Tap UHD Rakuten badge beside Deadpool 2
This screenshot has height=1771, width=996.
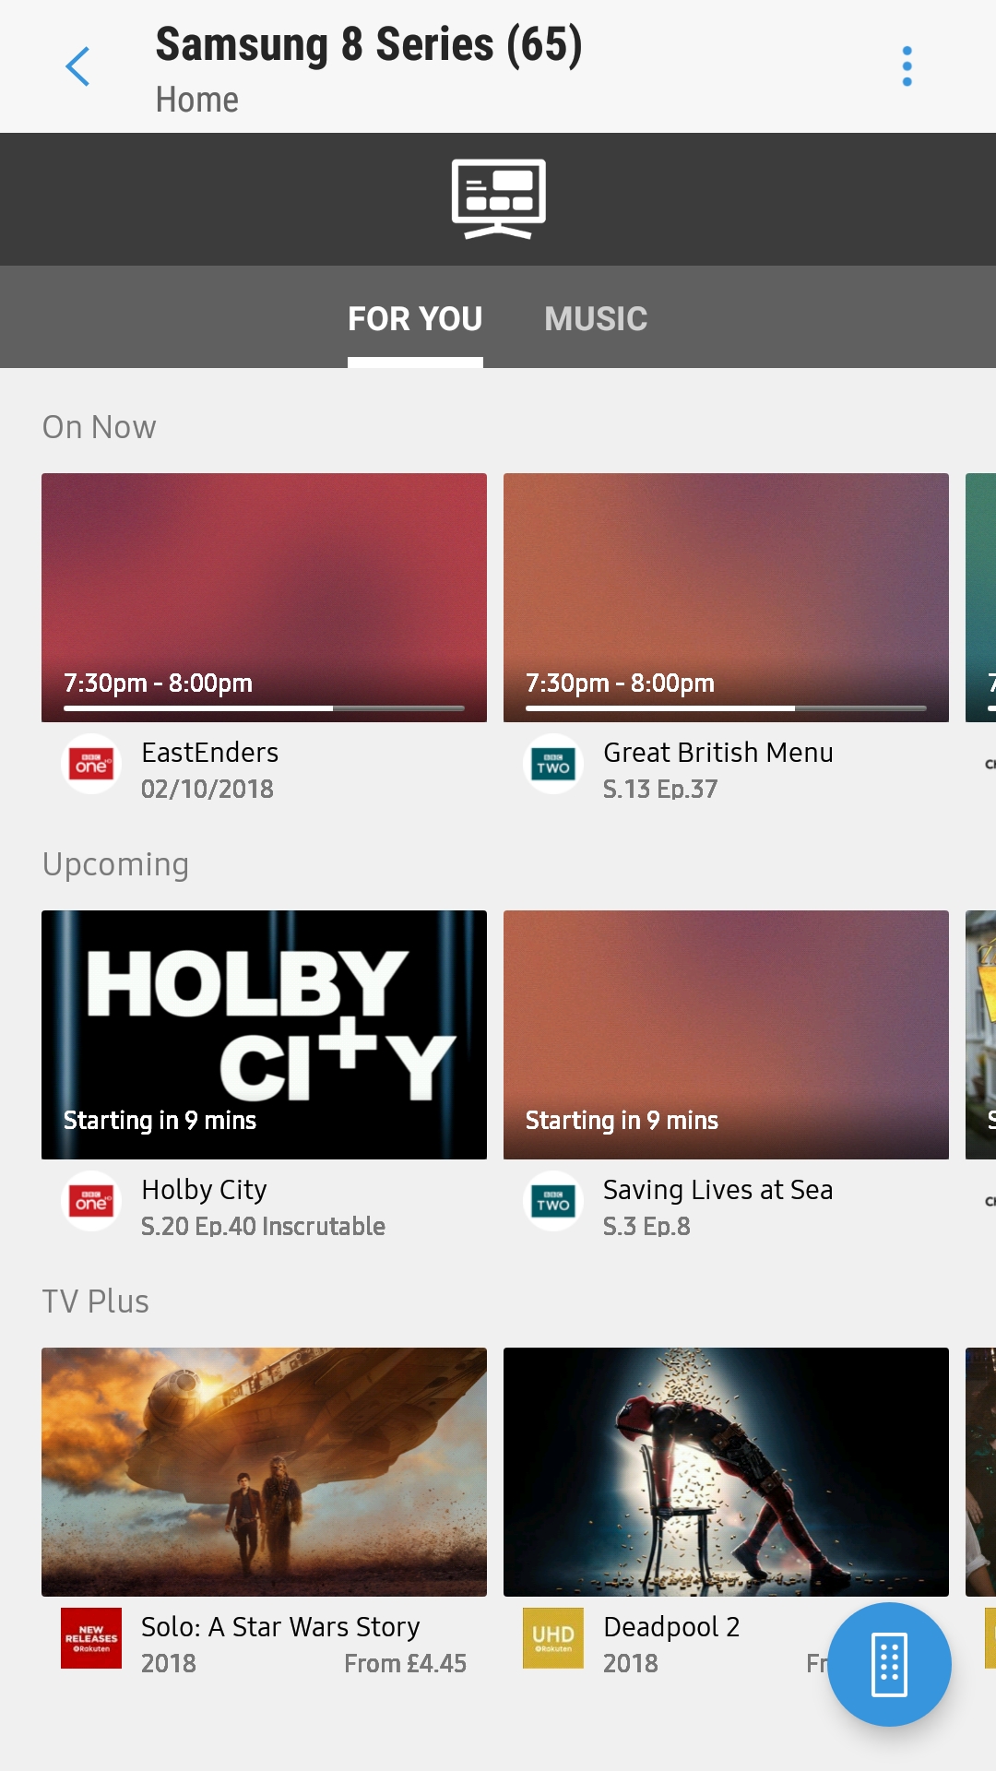(553, 1638)
